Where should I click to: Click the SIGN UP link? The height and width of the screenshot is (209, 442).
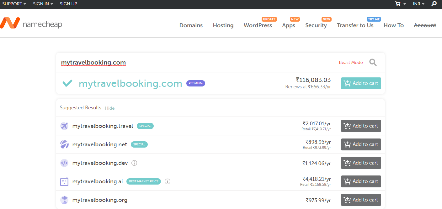(x=68, y=4)
